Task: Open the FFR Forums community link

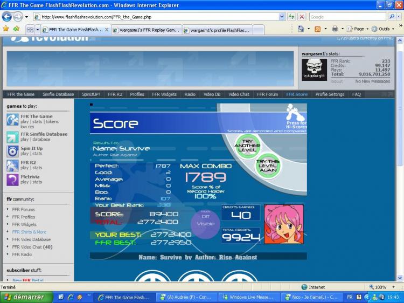Action: (24, 210)
